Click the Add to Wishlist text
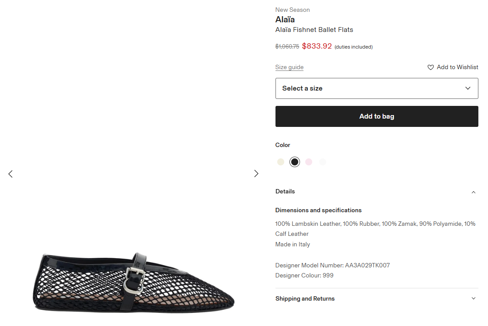The image size is (488, 326). point(457,67)
